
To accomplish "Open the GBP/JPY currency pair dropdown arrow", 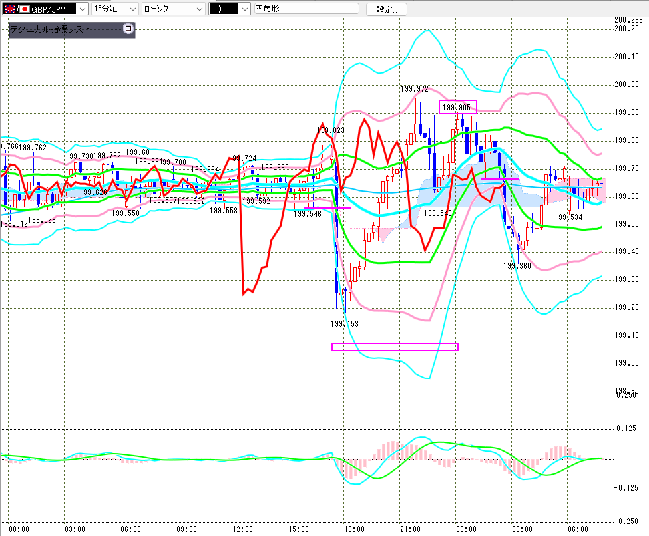I will (x=81, y=9).
